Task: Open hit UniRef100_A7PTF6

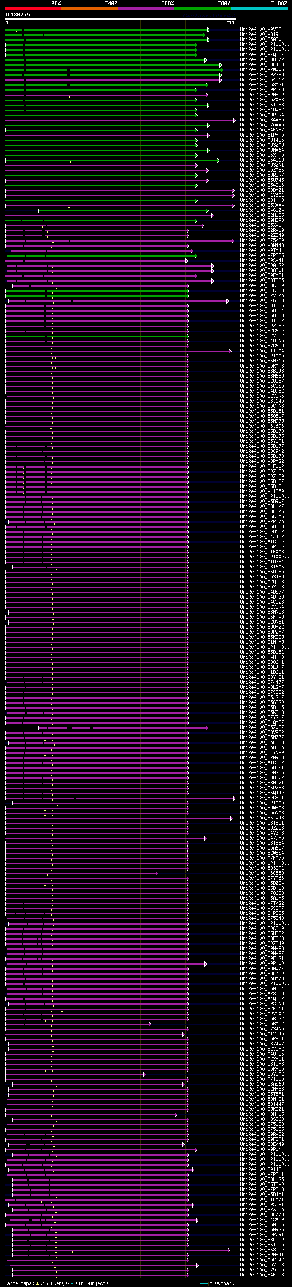Action: tap(262, 255)
